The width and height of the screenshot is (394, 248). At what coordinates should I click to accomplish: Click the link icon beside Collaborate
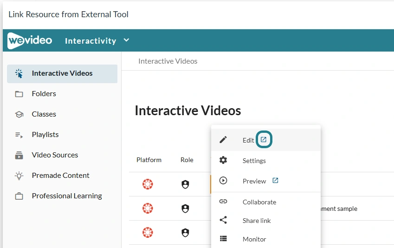[x=223, y=201]
